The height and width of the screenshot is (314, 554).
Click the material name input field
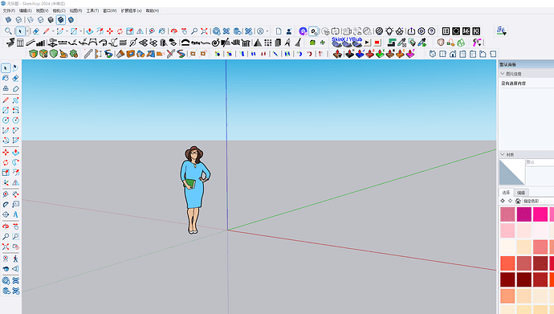540,162
